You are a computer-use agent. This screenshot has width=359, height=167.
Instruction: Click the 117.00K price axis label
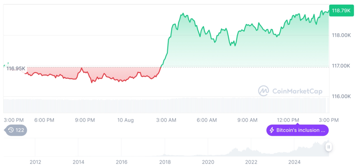click(341, 66)
